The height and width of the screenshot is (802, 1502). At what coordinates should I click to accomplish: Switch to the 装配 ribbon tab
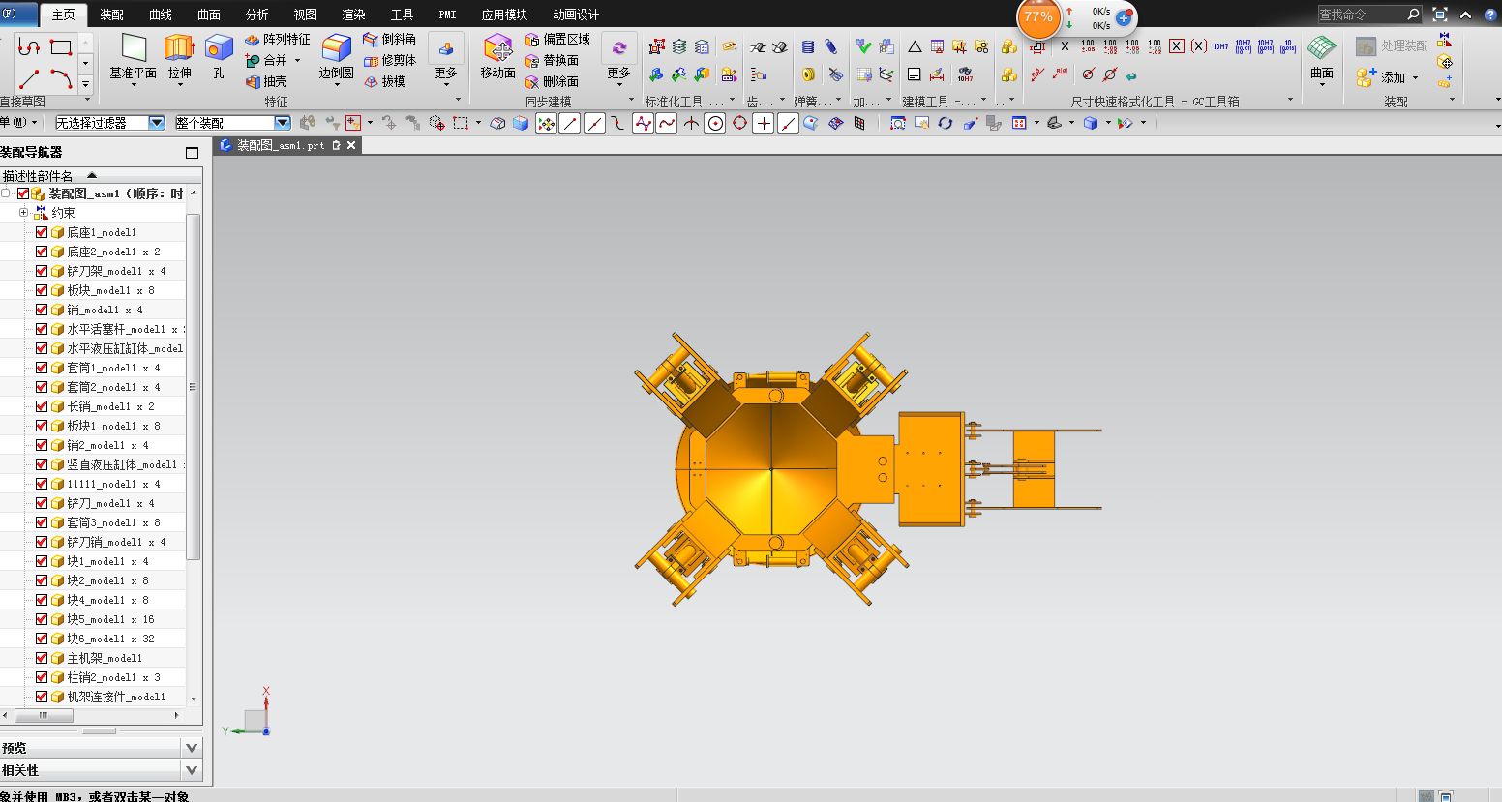pos(111,15)
